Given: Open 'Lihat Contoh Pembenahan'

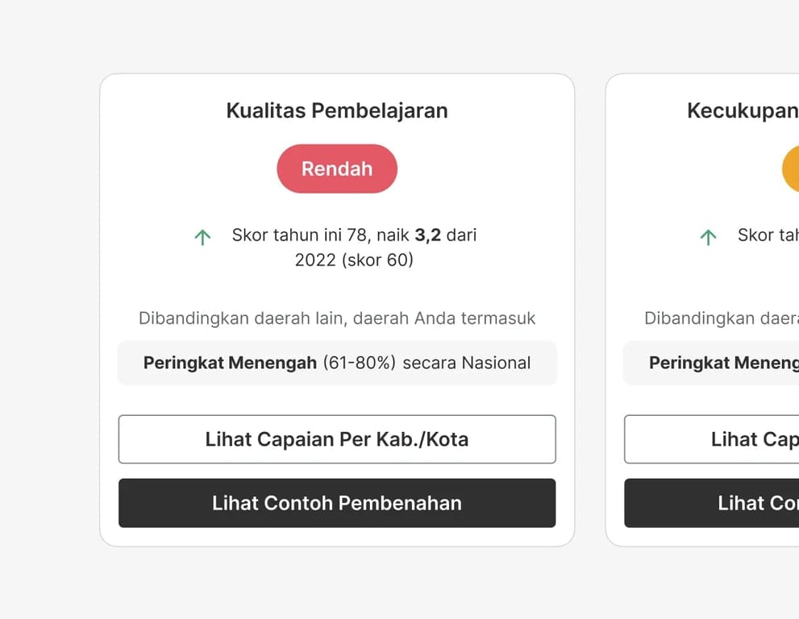Looking at the screenshot, I should 337,503.
